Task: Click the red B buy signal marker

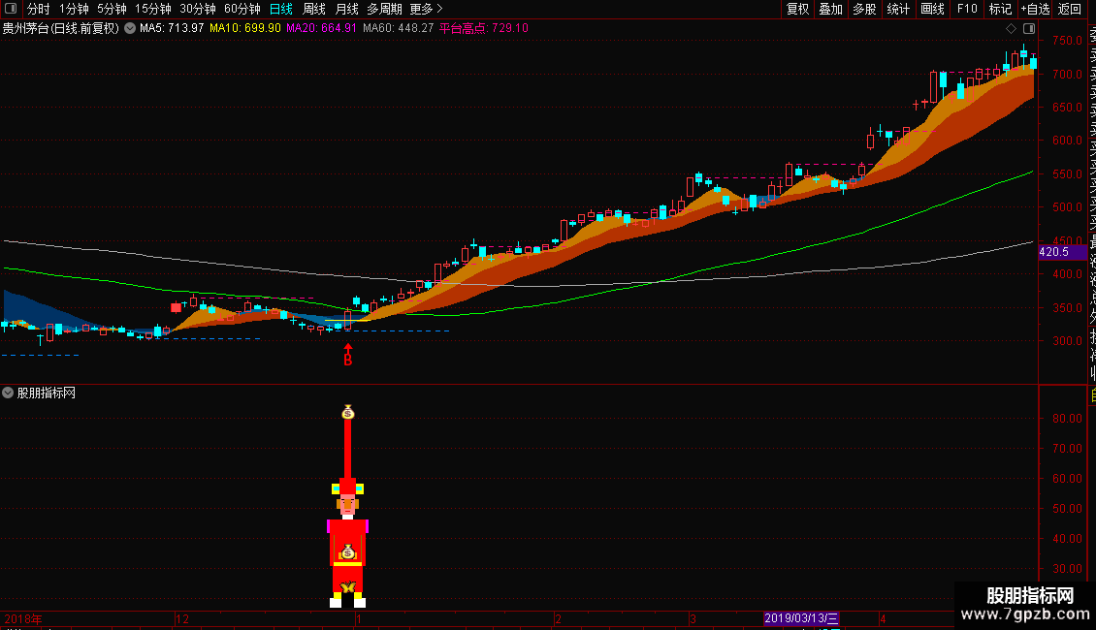Action: [348, 356]
